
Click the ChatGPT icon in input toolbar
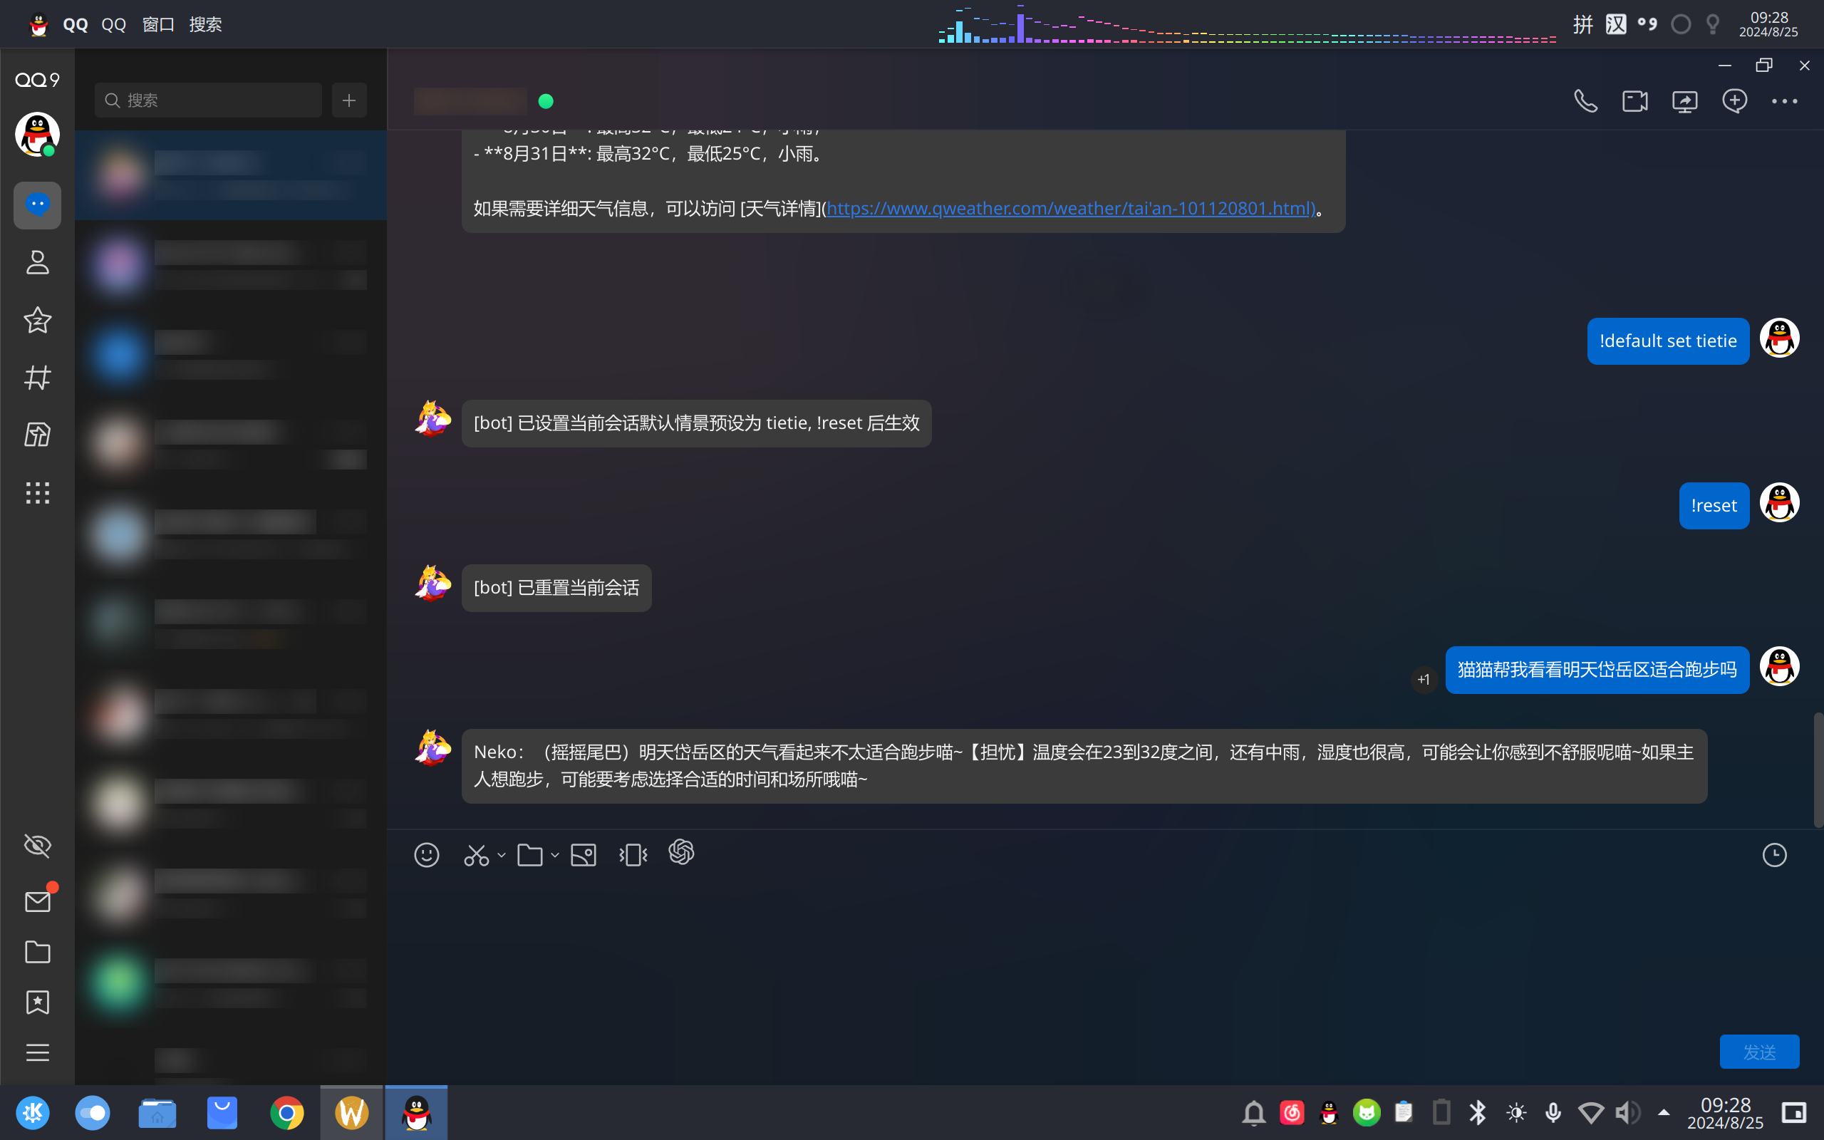(681, 853)
